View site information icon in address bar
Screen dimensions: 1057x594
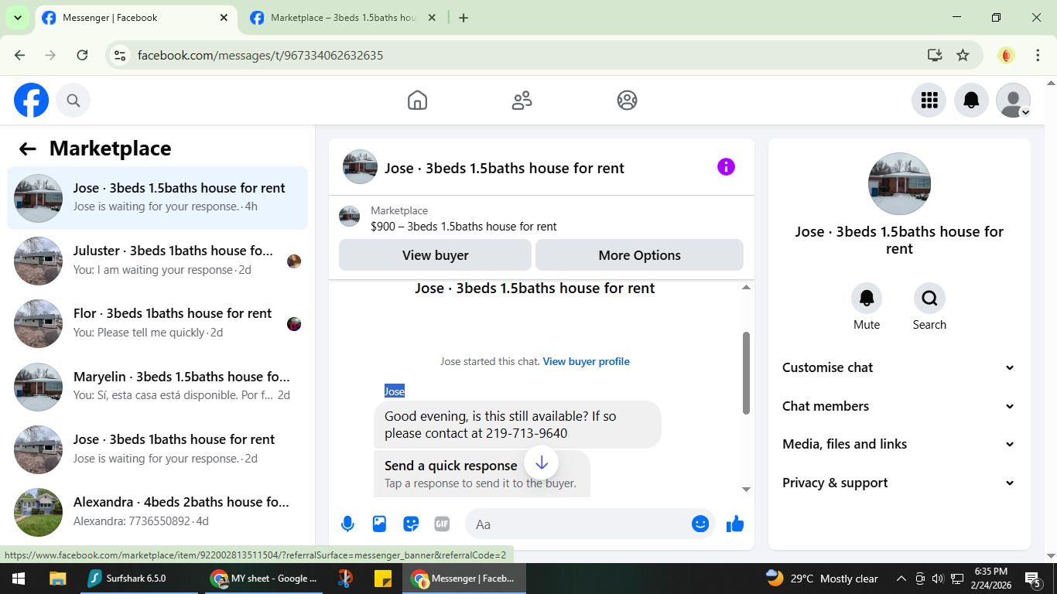click(x=119, y=55)
